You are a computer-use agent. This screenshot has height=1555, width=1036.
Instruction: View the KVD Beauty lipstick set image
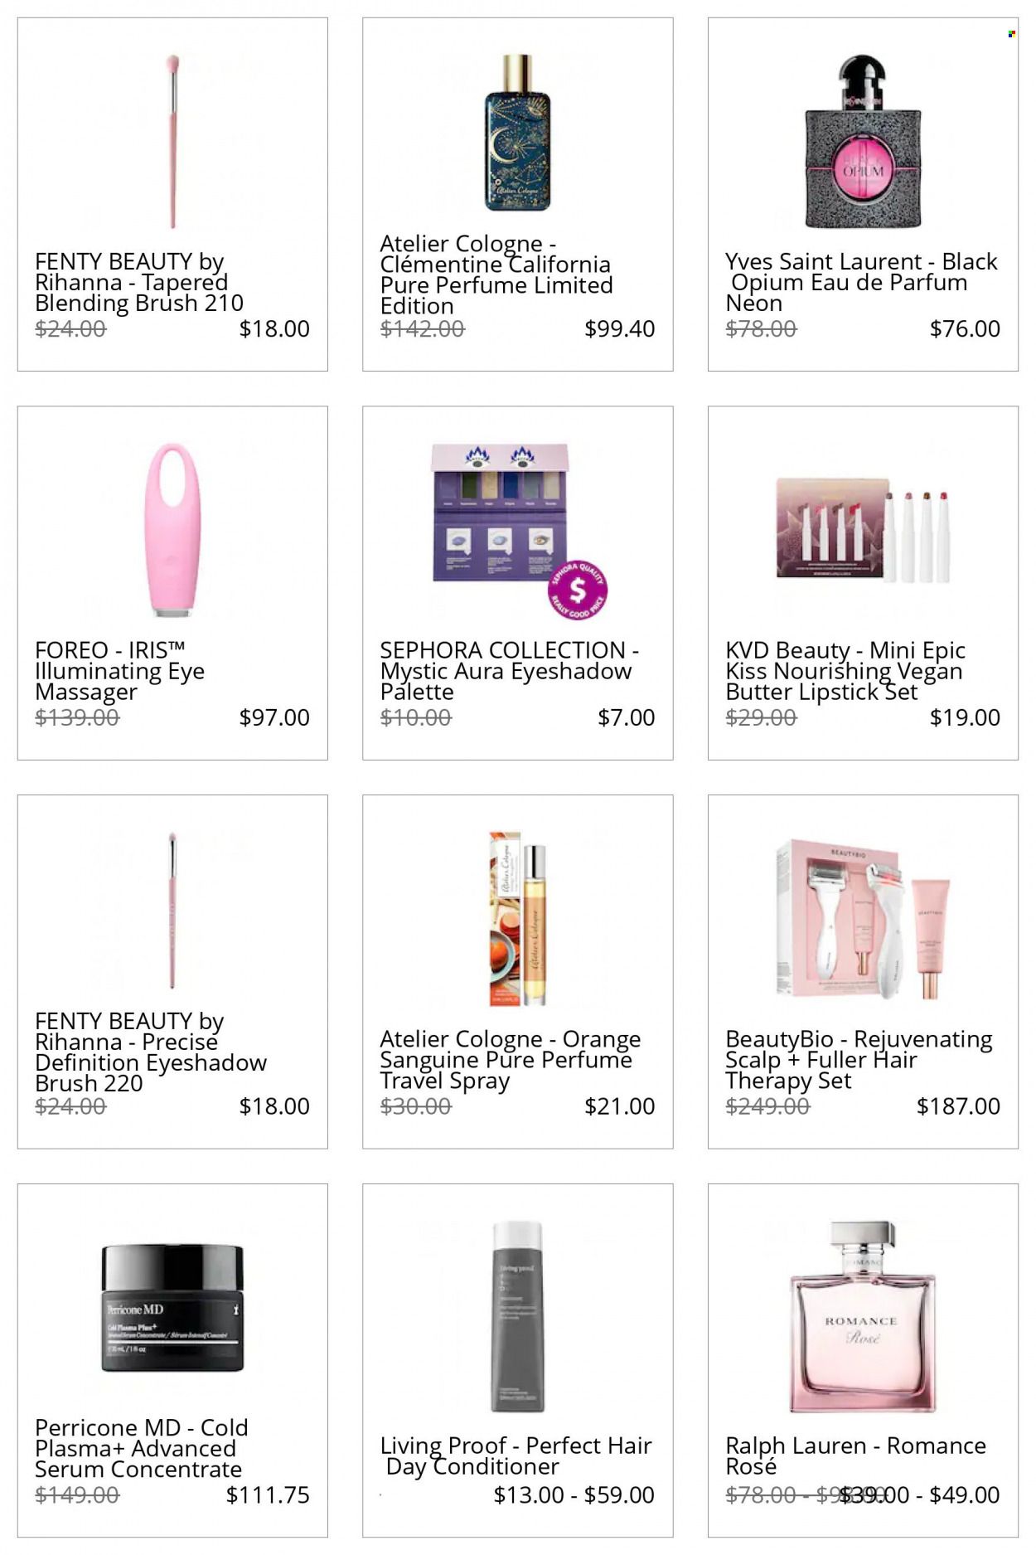click(x=863, y=528)
